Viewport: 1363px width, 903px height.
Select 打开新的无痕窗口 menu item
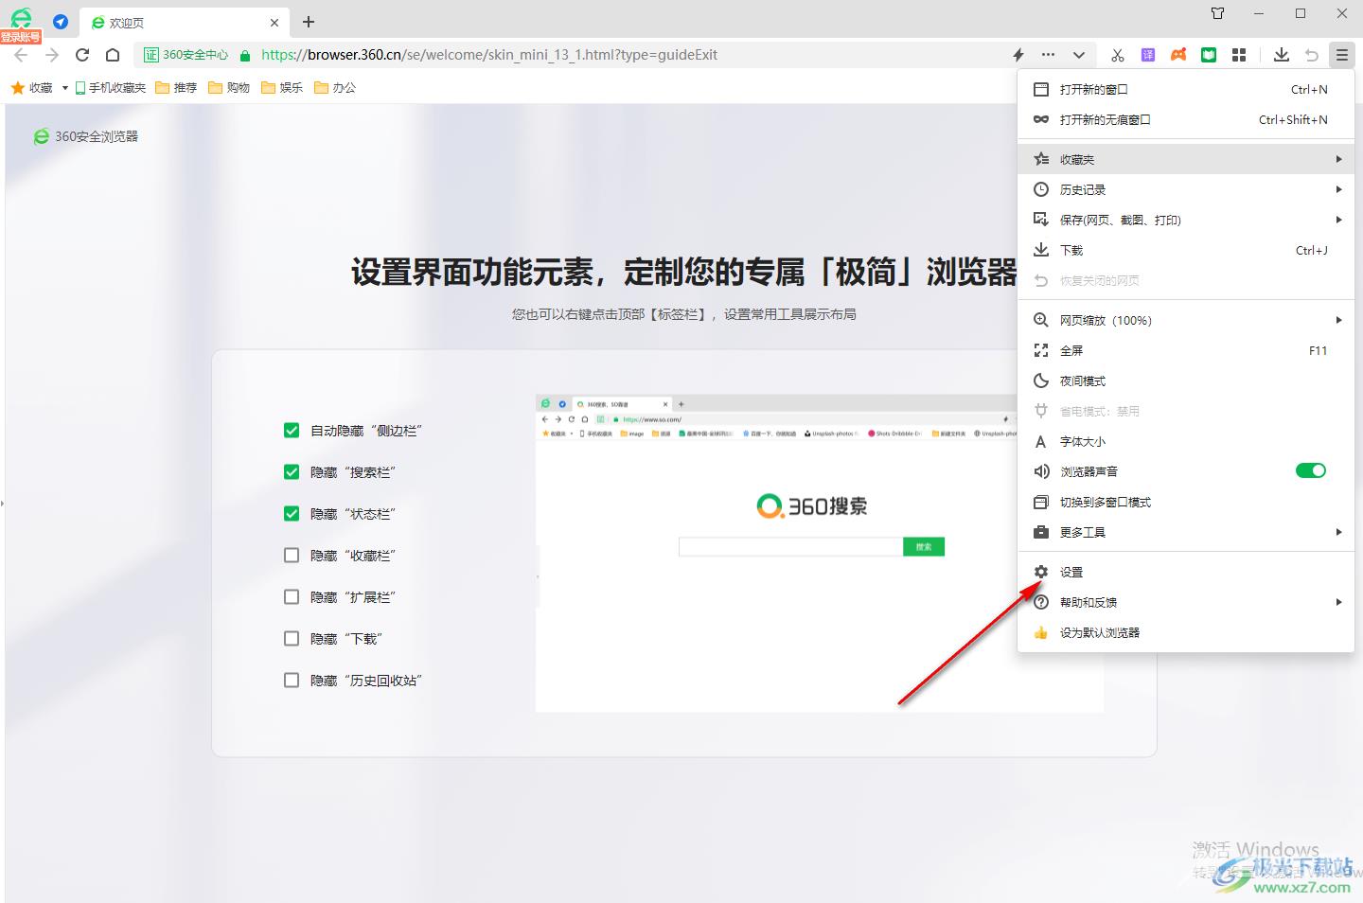click(x=1186, y=119)
